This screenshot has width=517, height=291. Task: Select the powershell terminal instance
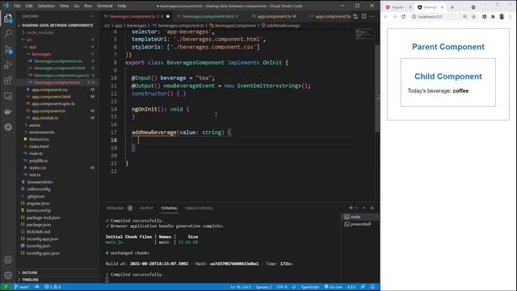[360, 224]
